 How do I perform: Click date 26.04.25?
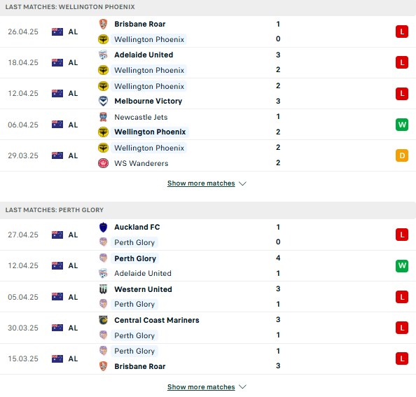pyautogui.click(x=23, y=32)
